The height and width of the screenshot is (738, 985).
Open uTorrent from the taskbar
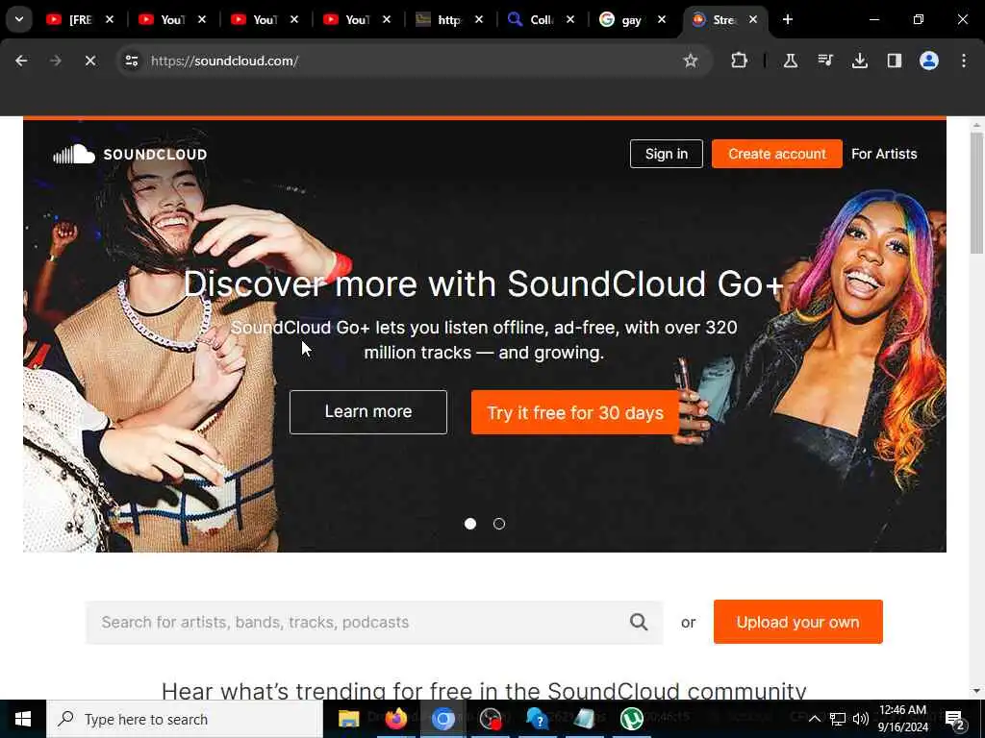(631, 719)
